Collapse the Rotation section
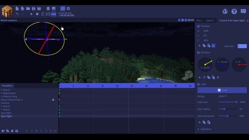This screenshot has width=249, height=140. pos(198,52)
